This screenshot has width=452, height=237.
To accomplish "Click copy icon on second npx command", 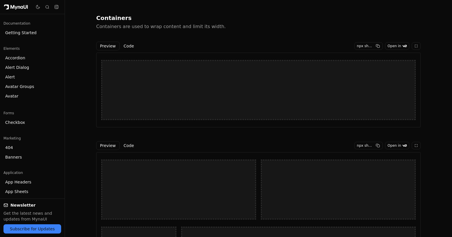I will point(378,146).
